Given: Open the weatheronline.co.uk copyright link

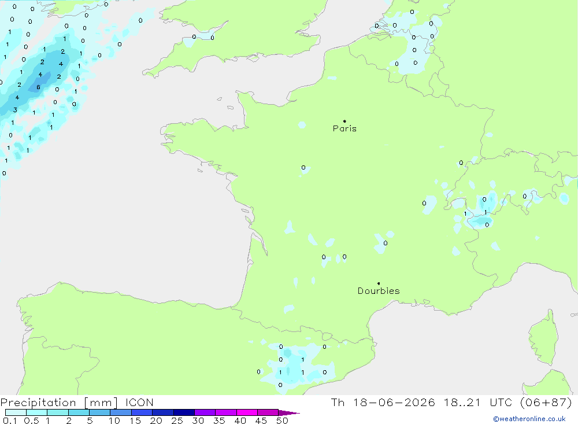Looking at the screenshot, I should pyautogui.click(x=529, y=419).
